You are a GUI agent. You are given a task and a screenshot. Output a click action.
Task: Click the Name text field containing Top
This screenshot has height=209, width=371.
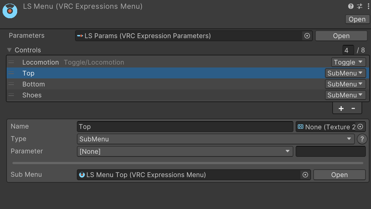point(185,127)
